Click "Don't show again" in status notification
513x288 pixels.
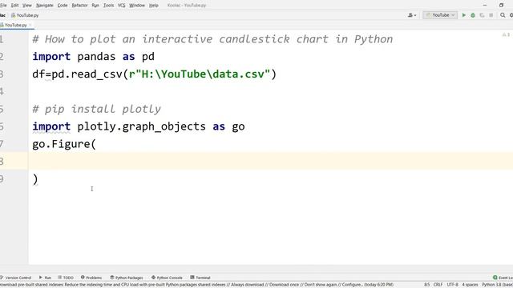(x=321, y=285)
